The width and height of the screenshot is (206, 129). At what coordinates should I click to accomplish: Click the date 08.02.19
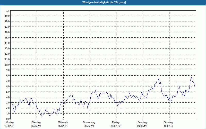(x=115, y=126)
